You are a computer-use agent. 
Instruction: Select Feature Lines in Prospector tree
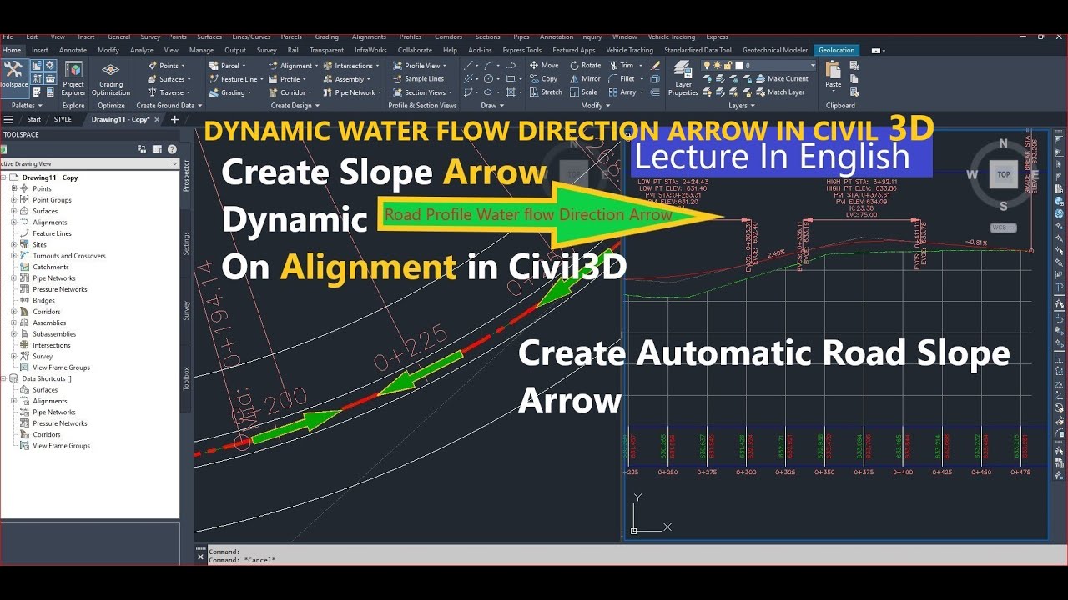[52, 233]
